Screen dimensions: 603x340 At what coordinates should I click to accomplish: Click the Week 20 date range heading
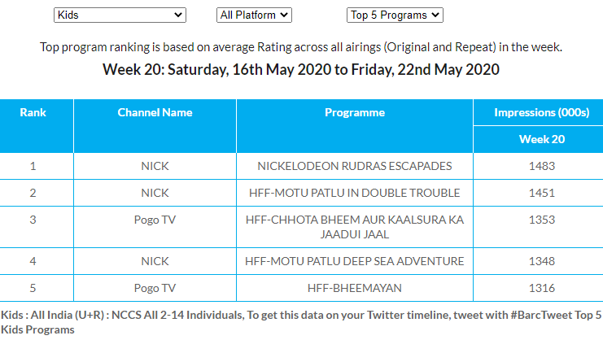click(x=301, y=69)
